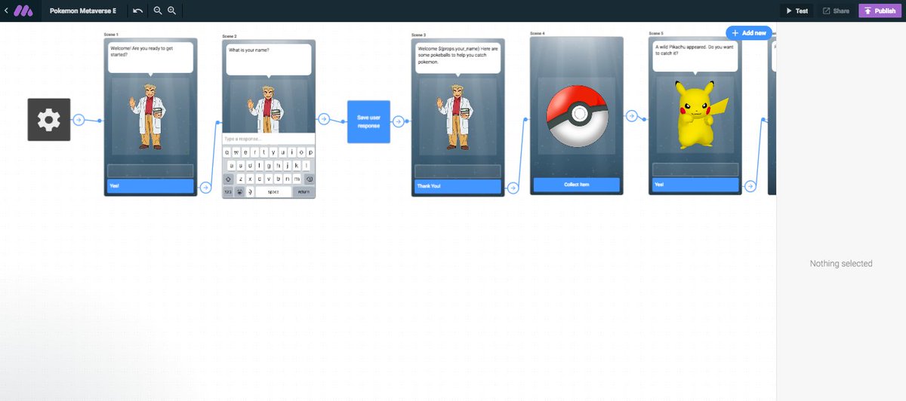Image resolution: width=906 pixels, height=401 pixels.
Task: Select the Pokeball image in Scene 4
Action: 577,115
